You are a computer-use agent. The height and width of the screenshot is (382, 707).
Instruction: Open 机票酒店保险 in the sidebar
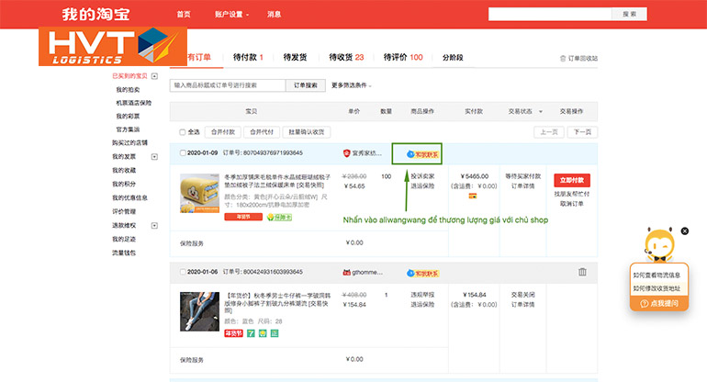tap(133, 103)
